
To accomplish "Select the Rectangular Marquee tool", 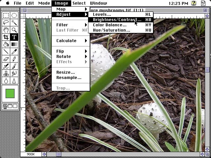I will pos(6,15).
